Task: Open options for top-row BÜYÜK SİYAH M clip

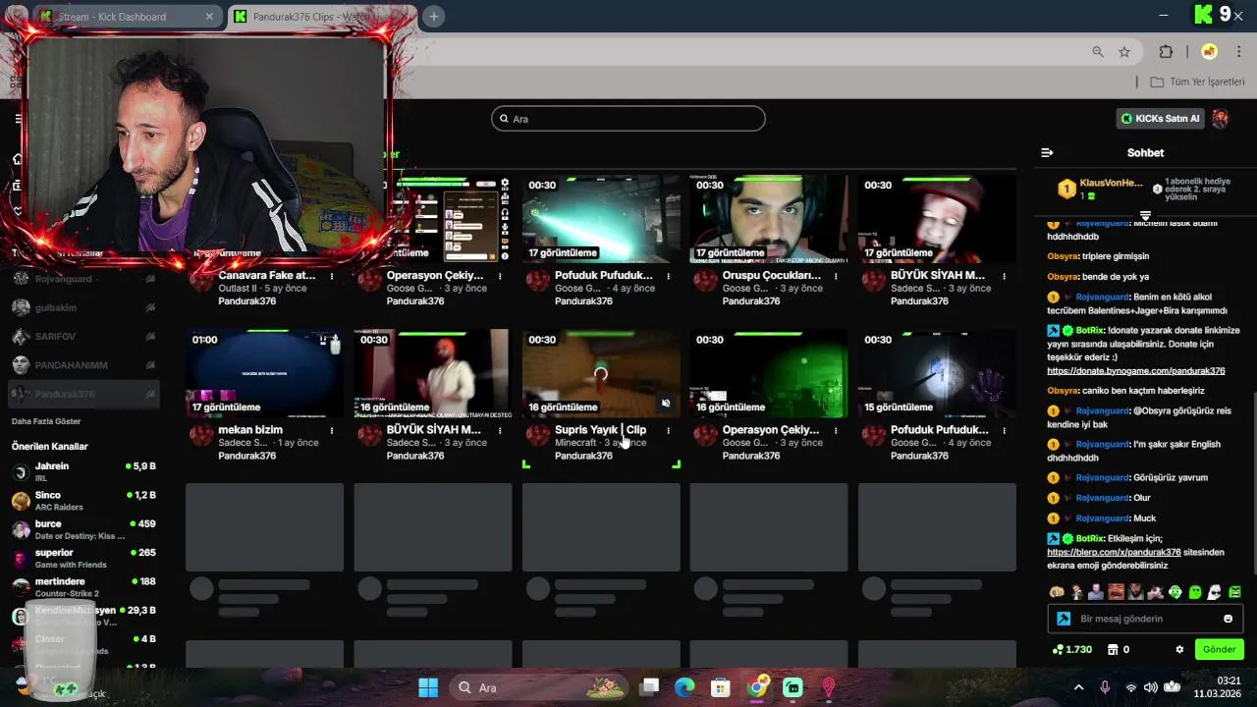Action: coord(1004,276)
